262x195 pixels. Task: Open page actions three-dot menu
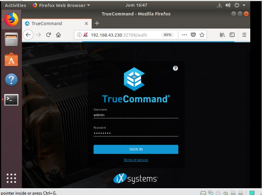click(x=184, y=35)
